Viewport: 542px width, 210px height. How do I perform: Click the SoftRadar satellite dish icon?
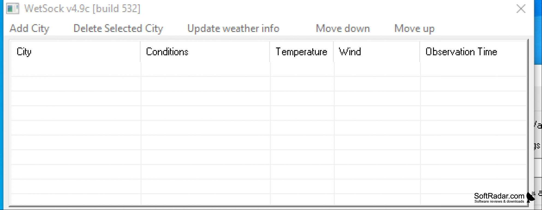pyautogui.click(x=531, y=197)
